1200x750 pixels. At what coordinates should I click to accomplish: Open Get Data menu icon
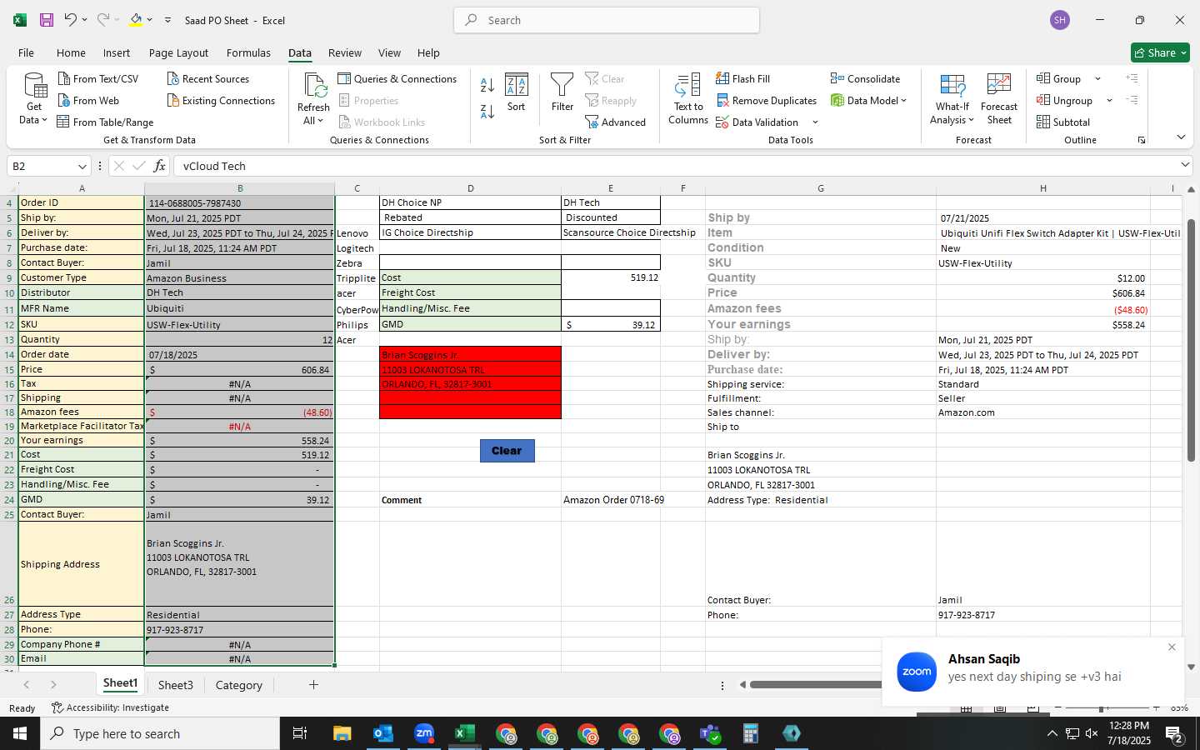[34, 98]
